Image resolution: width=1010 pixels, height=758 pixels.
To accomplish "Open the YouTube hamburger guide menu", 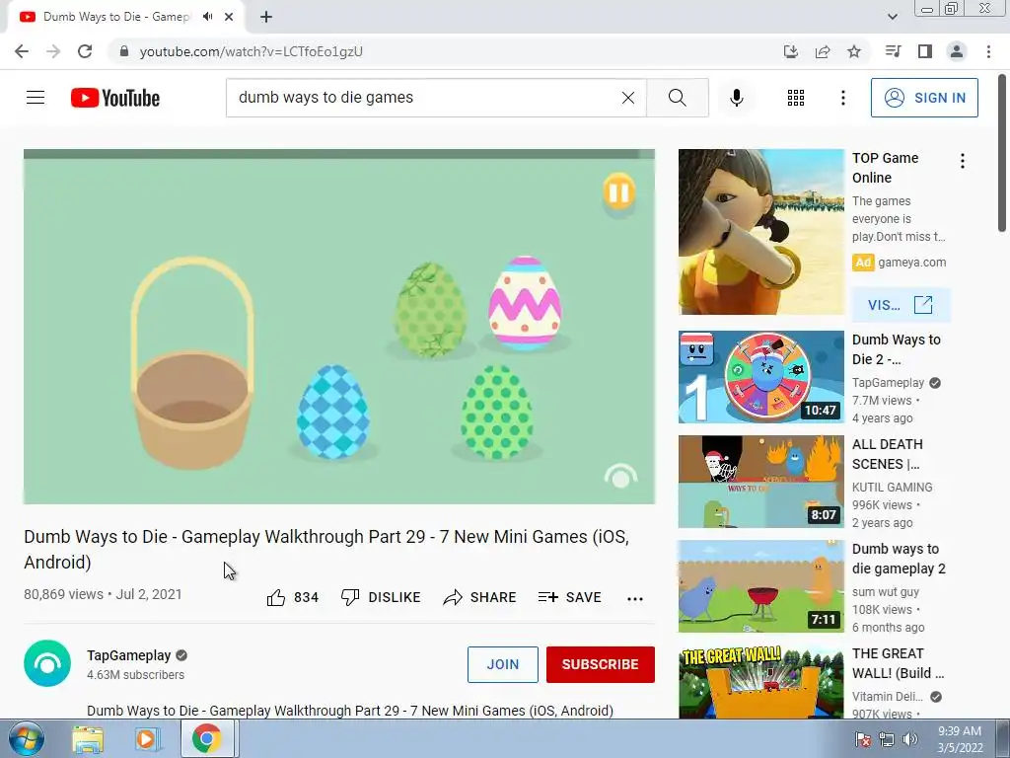I will pyautogui.click(x=36, y=98).
